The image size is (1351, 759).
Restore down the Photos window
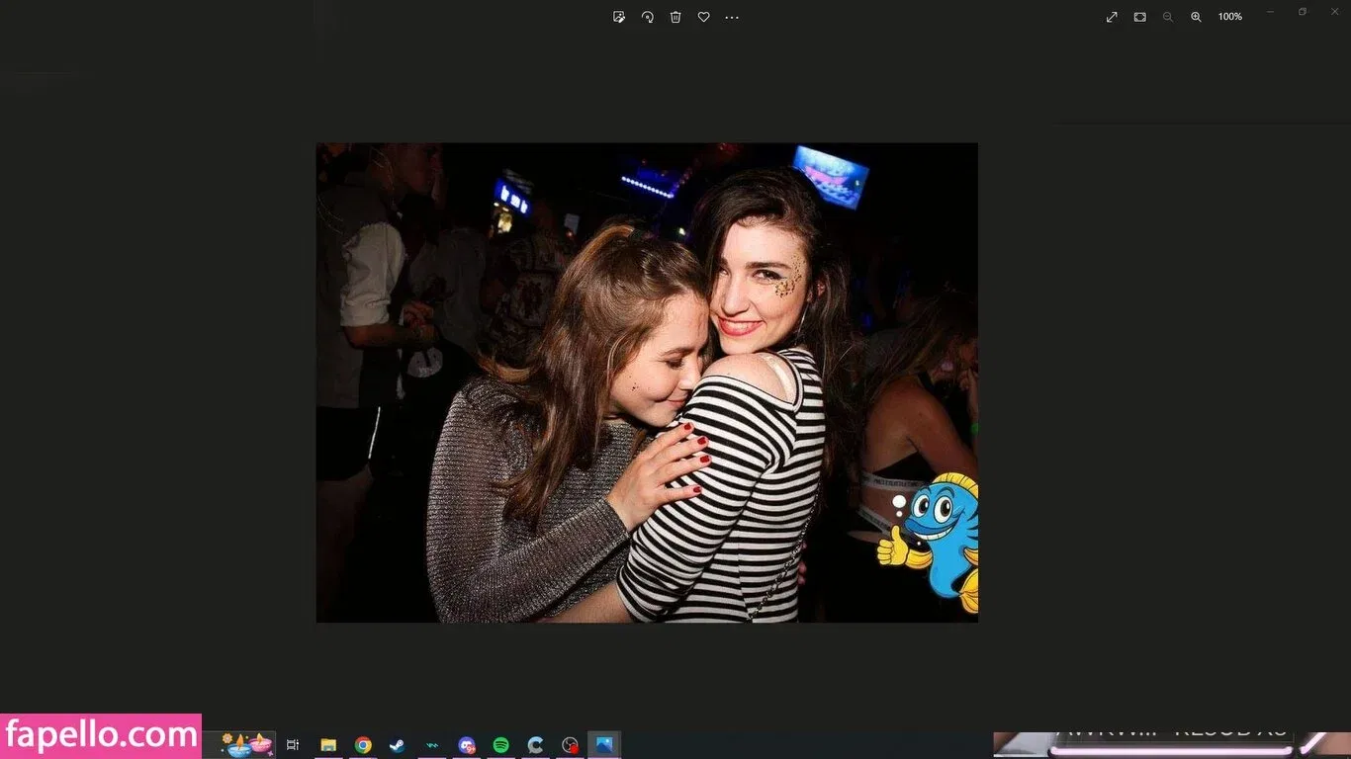click(1303, 12)
